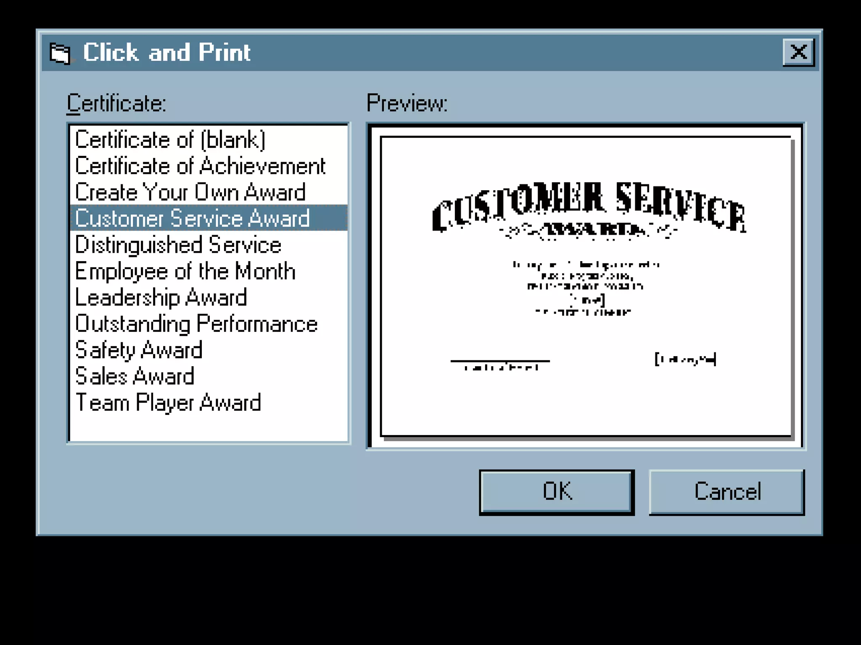This screenshot has height=645, width=861.
Task: Select Employee of the Month certificate
Action: [185, 271]
